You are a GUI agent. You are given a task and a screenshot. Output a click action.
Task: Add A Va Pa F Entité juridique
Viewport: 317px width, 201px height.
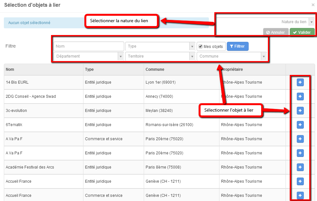[300, 153]
